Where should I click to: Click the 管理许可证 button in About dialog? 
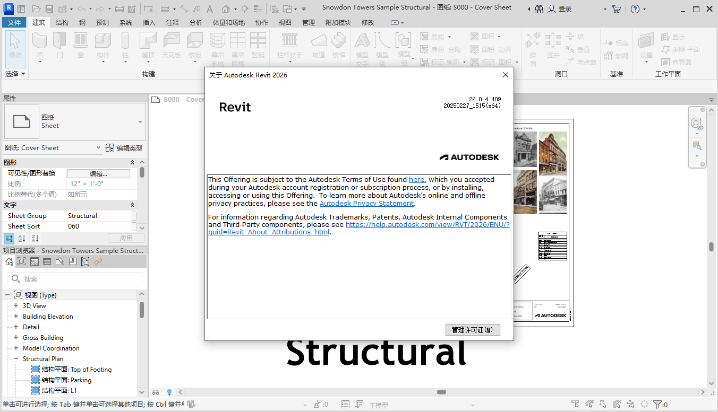tap(473, 330)
